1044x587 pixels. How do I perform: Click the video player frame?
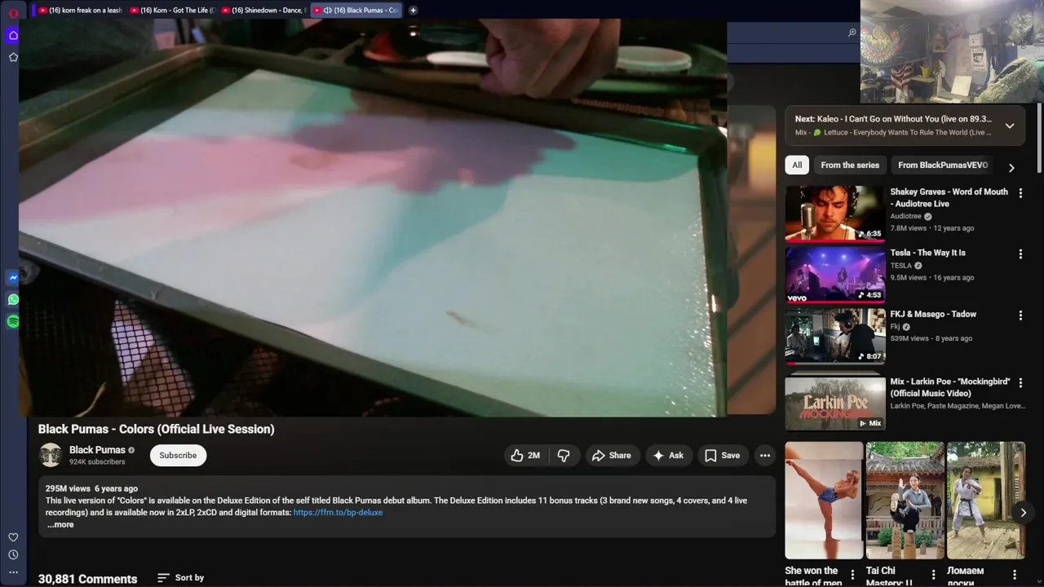click(373, 218)
